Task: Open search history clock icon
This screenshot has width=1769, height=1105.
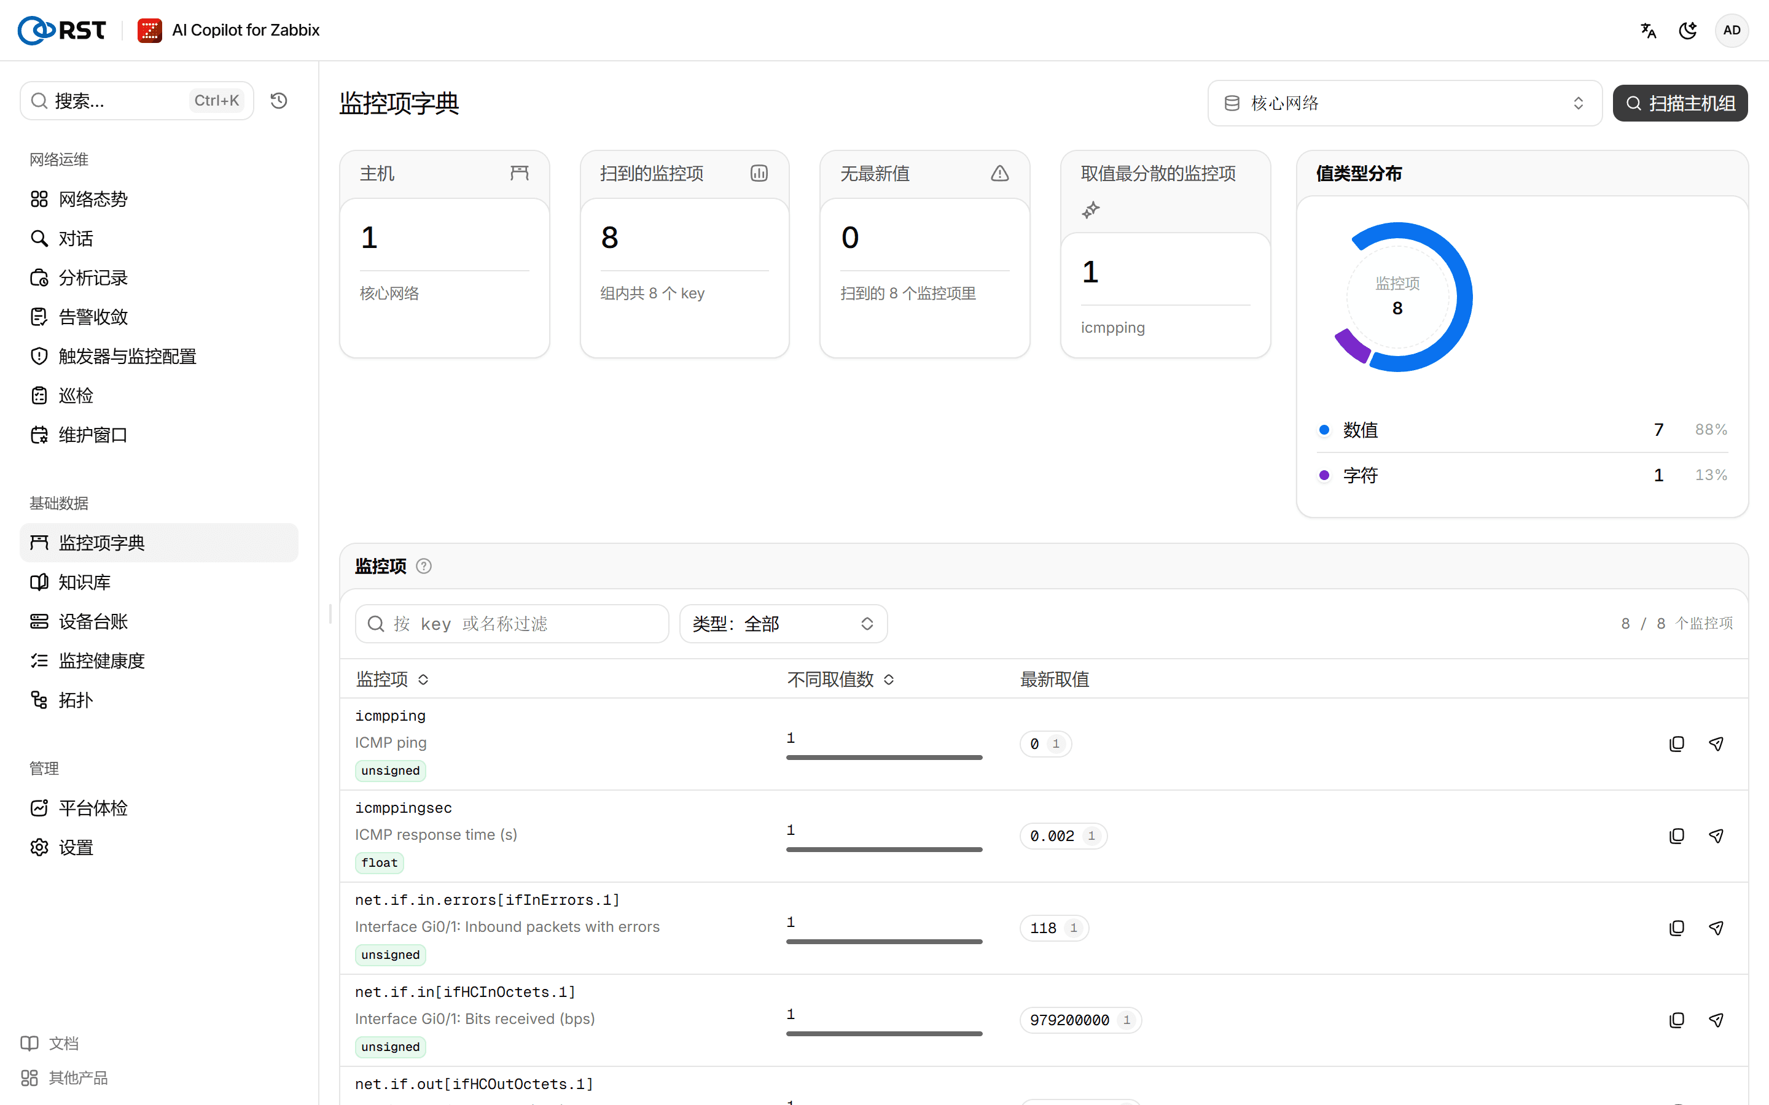Action: pos(278,100)
